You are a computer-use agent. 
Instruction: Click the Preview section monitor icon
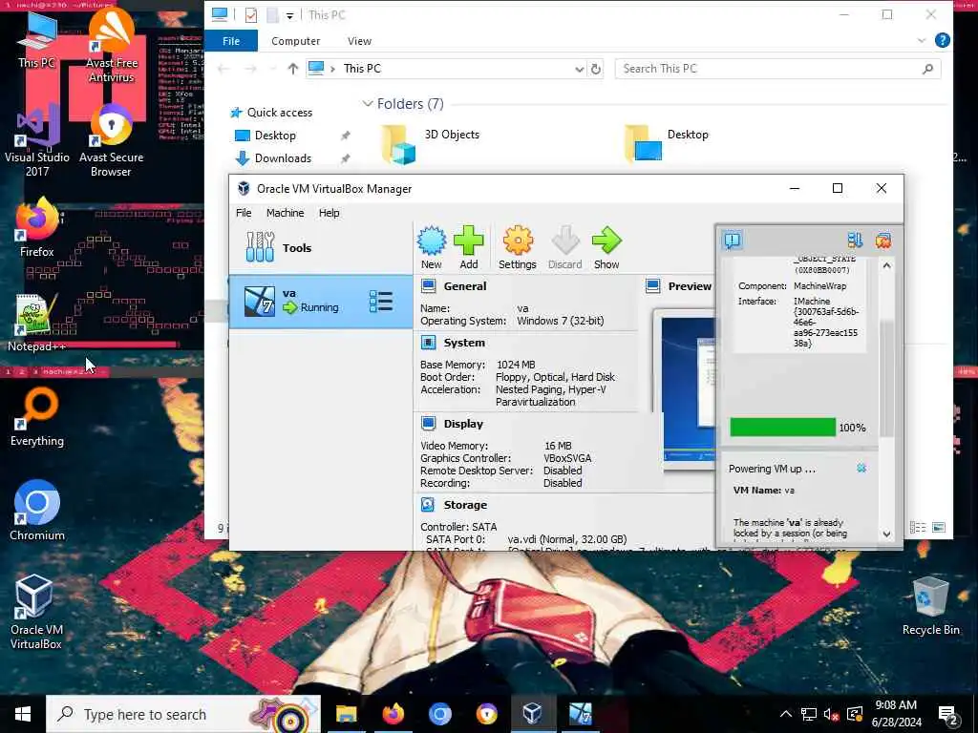coord(653,286)
